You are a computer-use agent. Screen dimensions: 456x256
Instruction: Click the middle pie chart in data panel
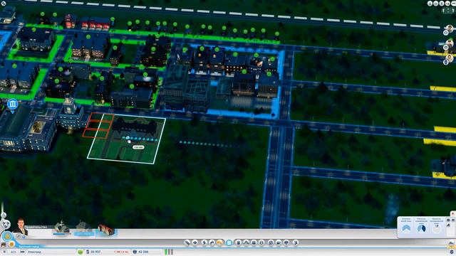422,228
